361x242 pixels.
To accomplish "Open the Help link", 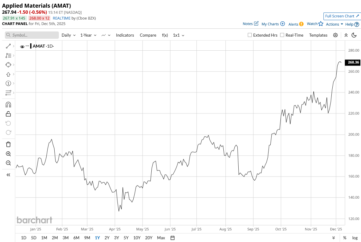I will click(x=352, y=24).
